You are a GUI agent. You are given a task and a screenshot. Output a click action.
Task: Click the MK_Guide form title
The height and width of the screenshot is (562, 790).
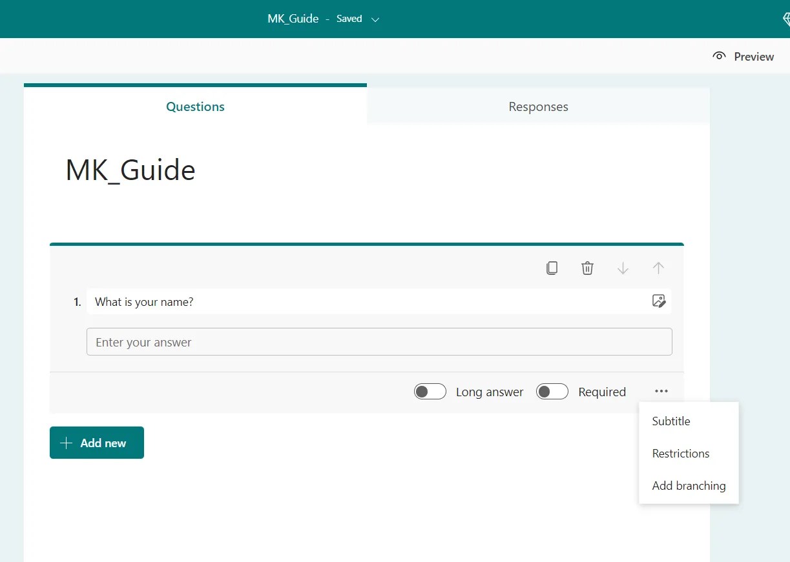[x=130, y=170]
